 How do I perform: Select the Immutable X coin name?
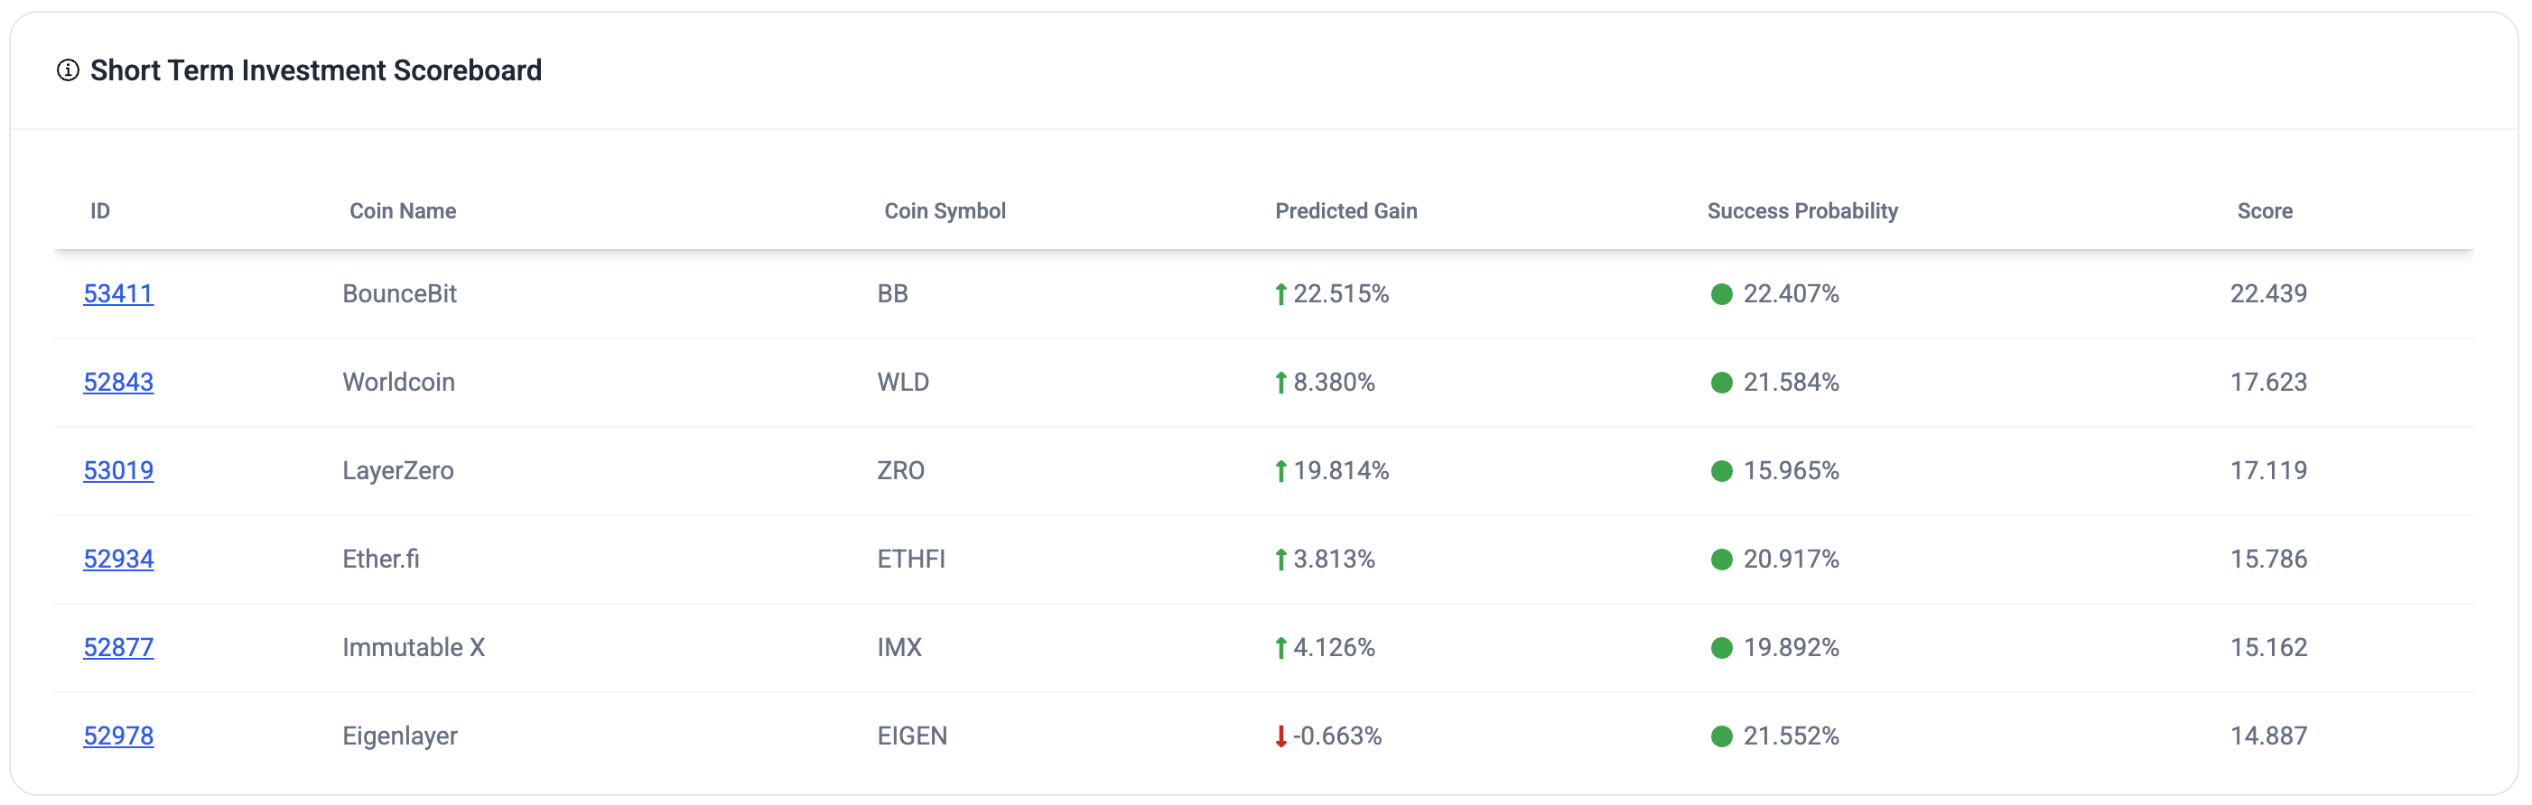point(414,648)
